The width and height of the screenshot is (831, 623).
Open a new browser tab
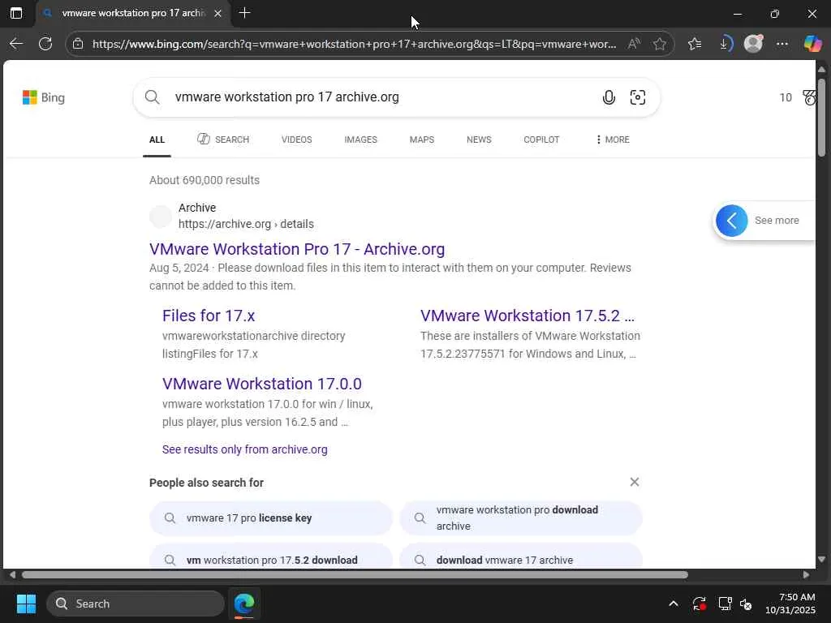coord(244,13)
